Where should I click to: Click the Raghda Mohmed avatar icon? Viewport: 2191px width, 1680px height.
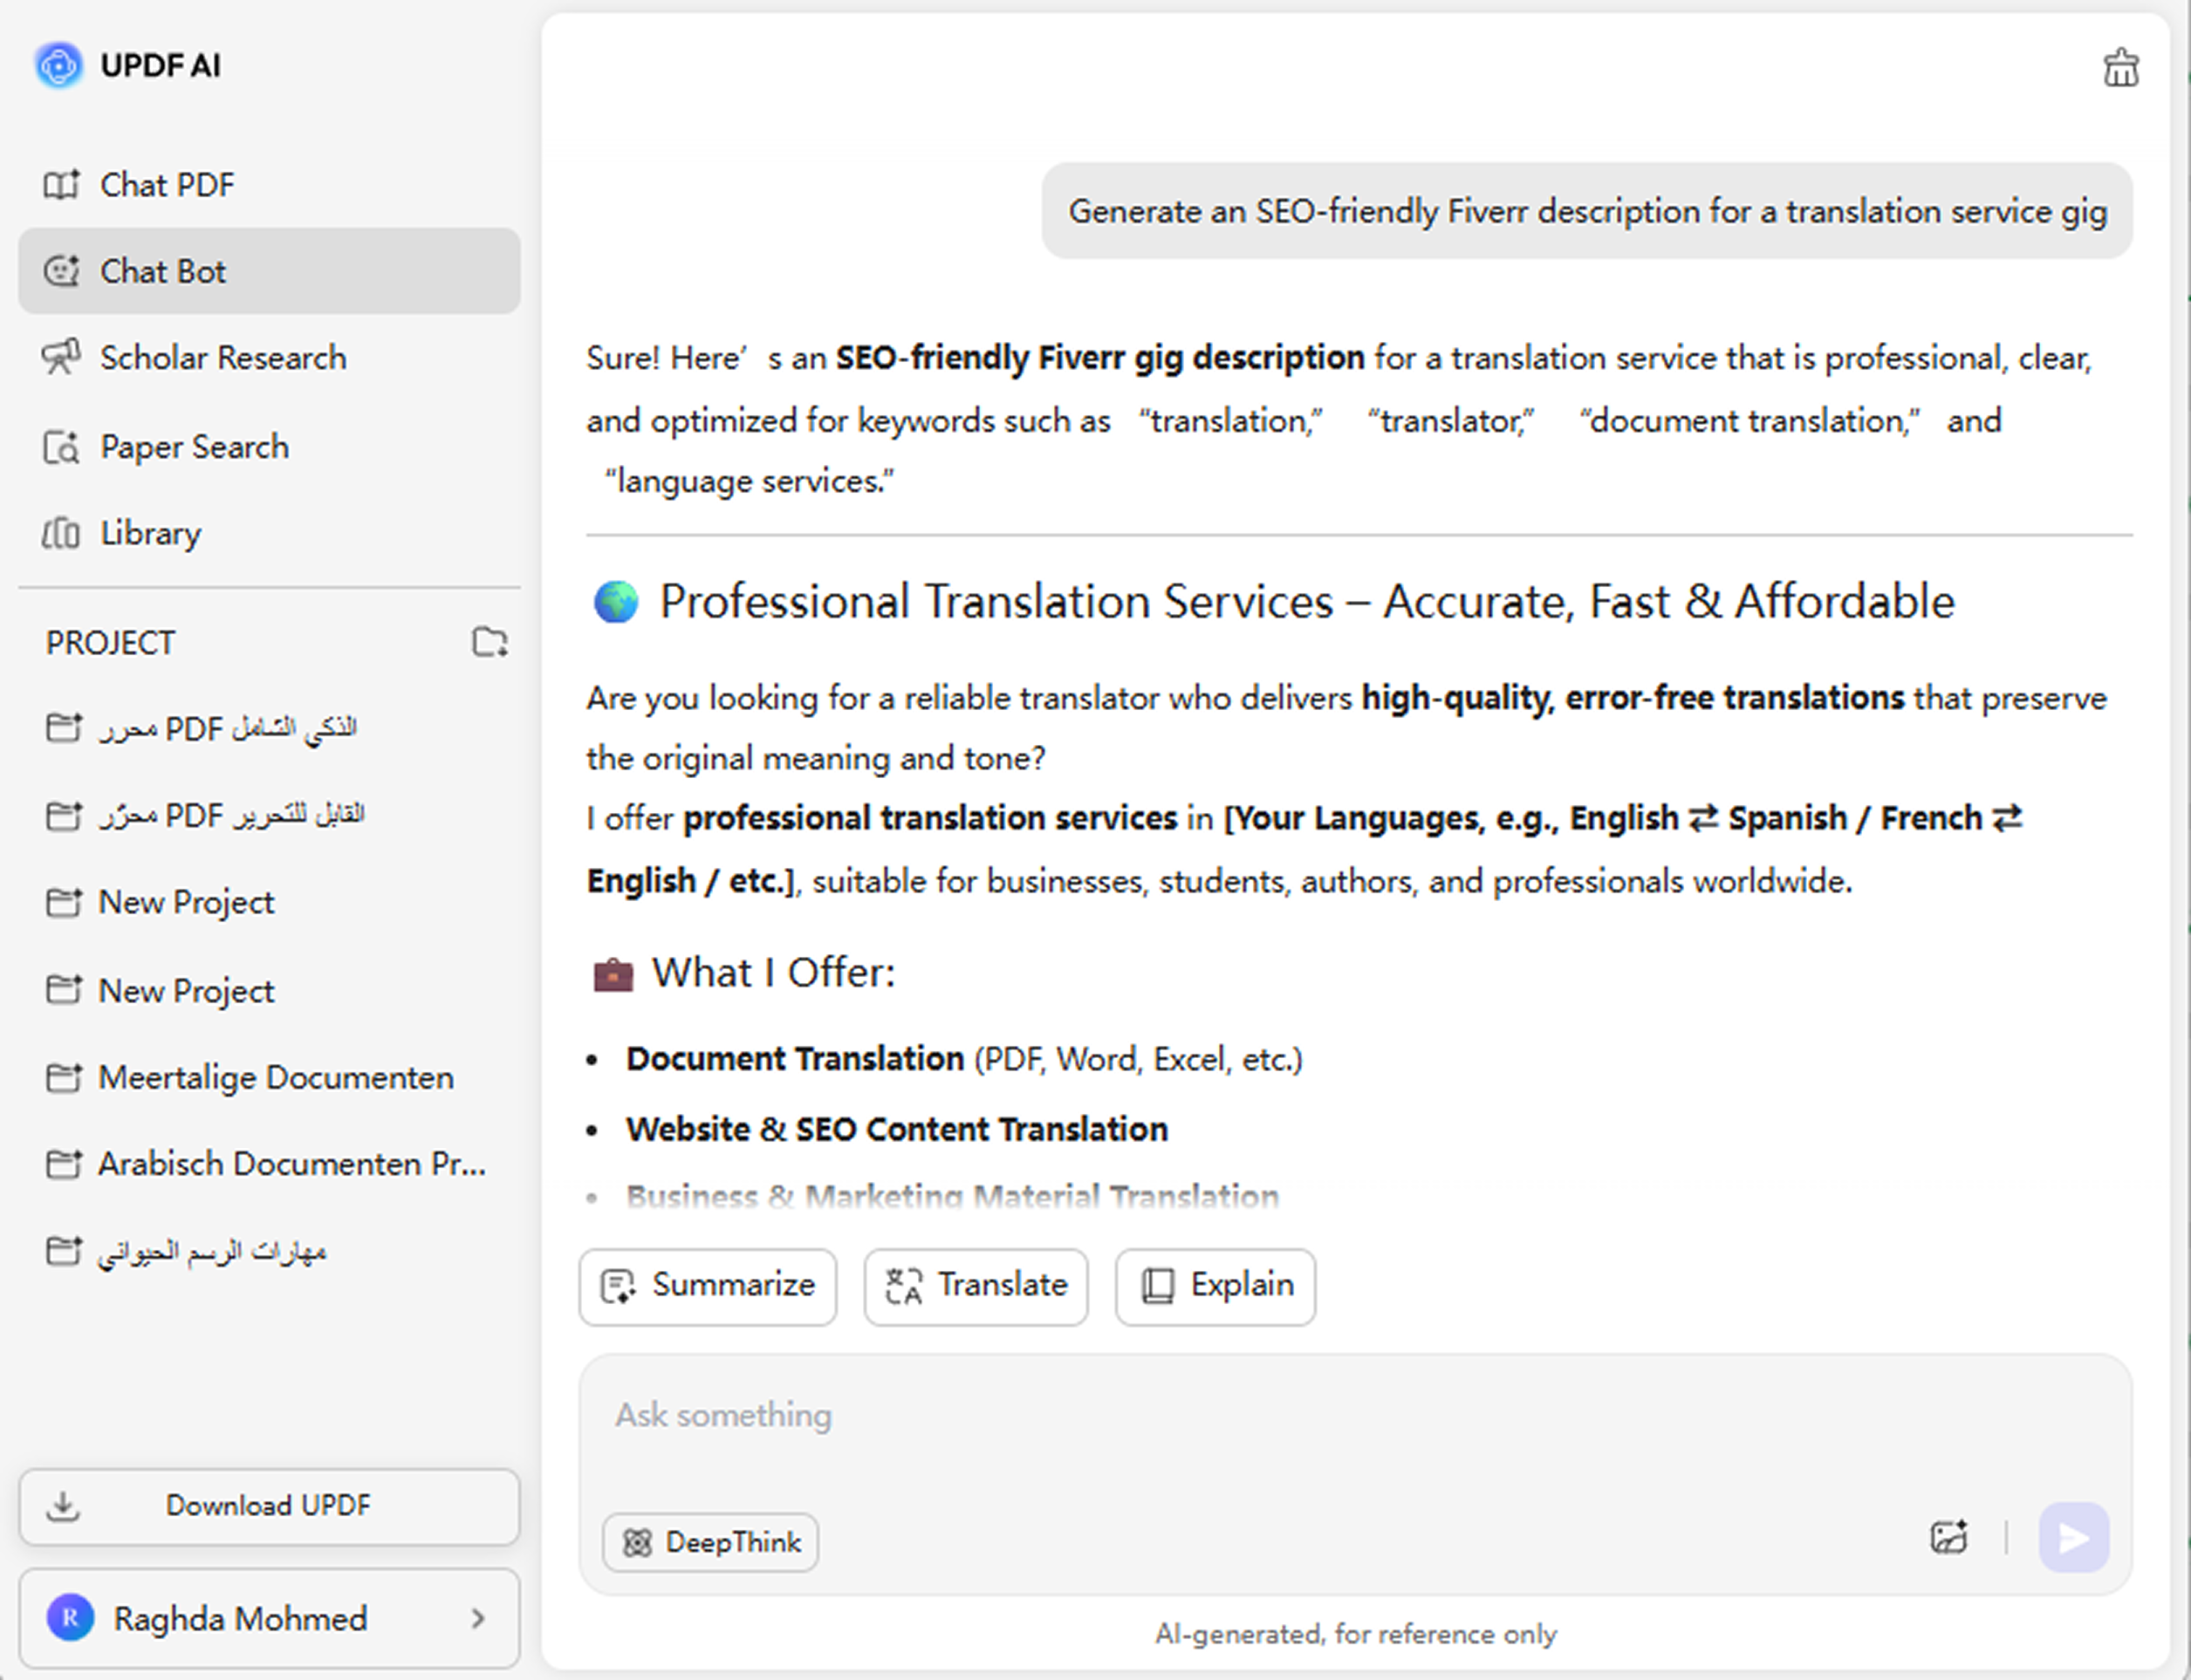coord(70,1617)
